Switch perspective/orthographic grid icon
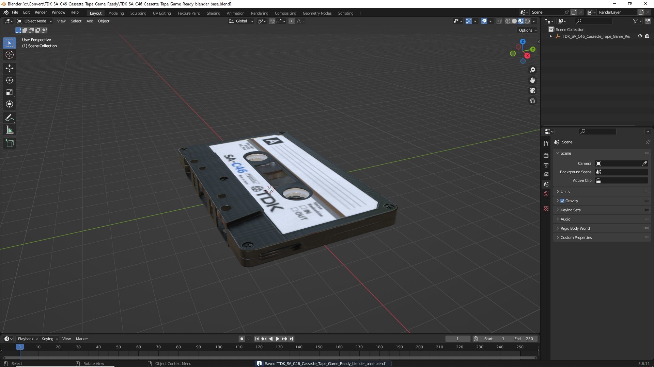 pyautogui.click(x=532, y=101)
